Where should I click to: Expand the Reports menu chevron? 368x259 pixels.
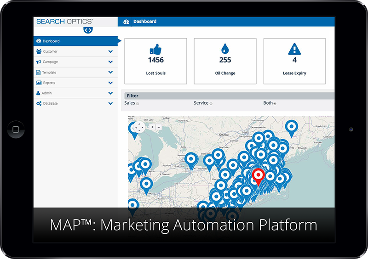coord(110,83)
